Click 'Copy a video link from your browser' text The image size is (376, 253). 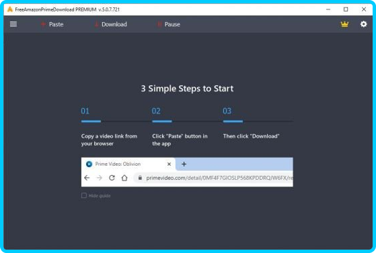109,140
